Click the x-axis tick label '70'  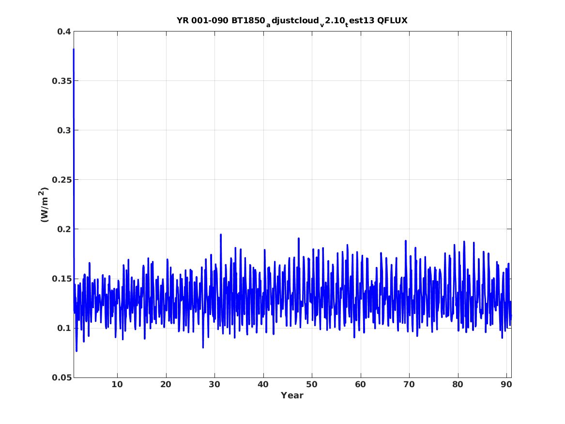pyautogui.click(x=409, y=385)
